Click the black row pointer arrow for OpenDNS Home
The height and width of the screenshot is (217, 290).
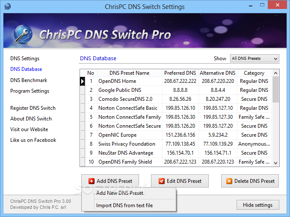(x=83, y=81)
